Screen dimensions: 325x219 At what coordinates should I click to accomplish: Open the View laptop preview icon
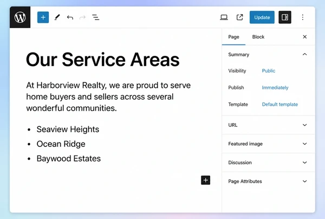point(224,17)
